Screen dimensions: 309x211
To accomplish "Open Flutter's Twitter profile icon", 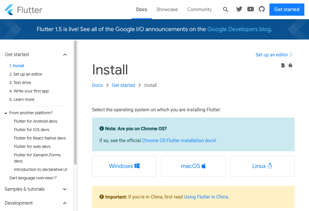I will (x=239, y=9).
